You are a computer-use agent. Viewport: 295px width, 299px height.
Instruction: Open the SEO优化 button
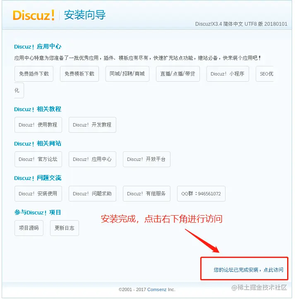(264, 74)
